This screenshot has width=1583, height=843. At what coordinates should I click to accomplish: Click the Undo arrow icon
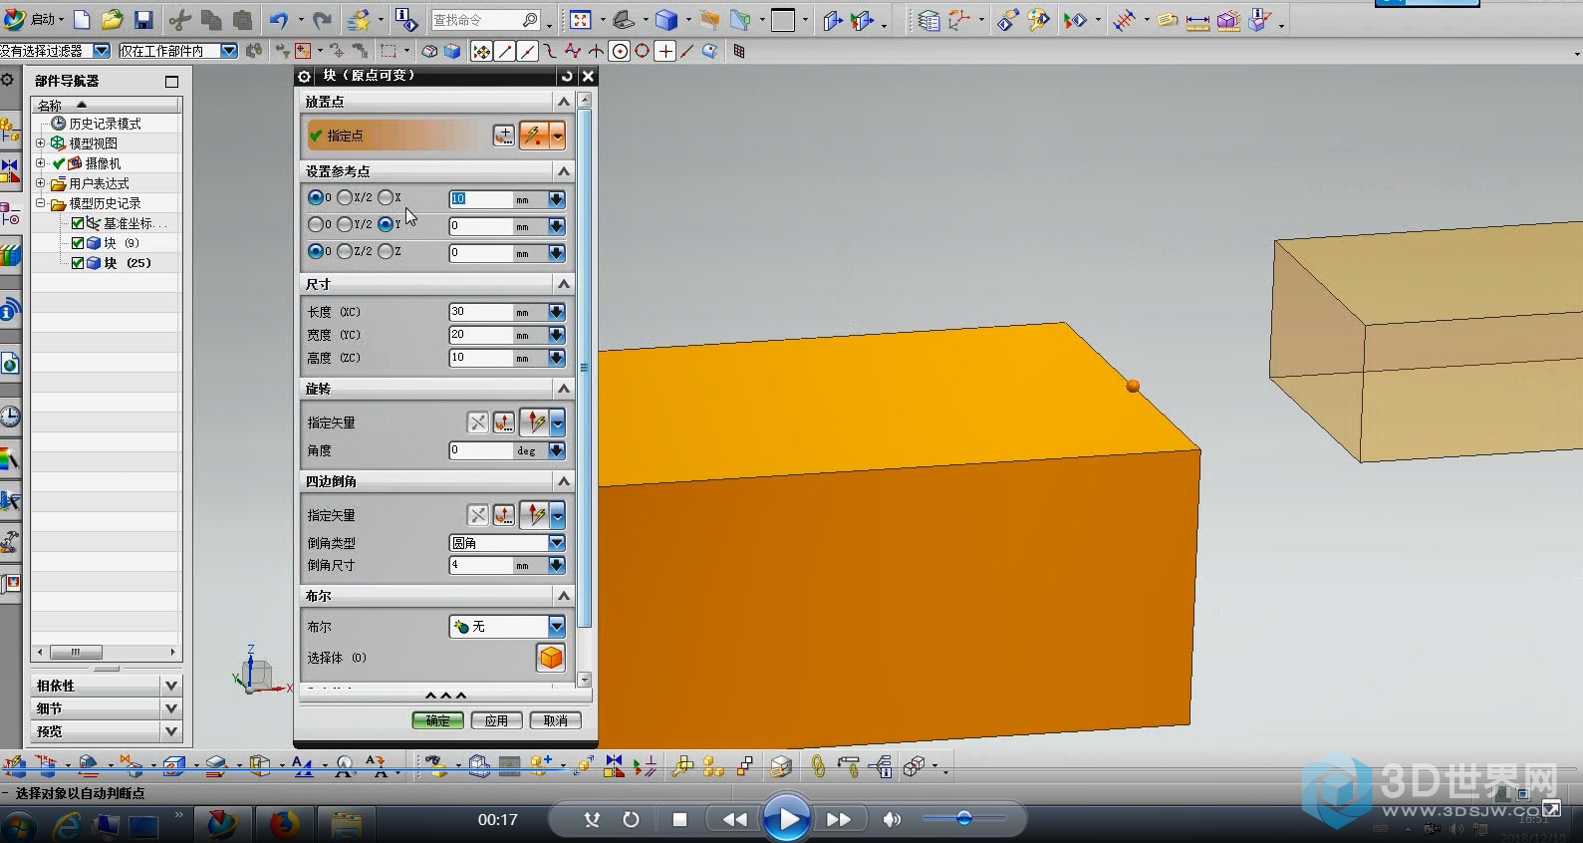tap(279, 20)
